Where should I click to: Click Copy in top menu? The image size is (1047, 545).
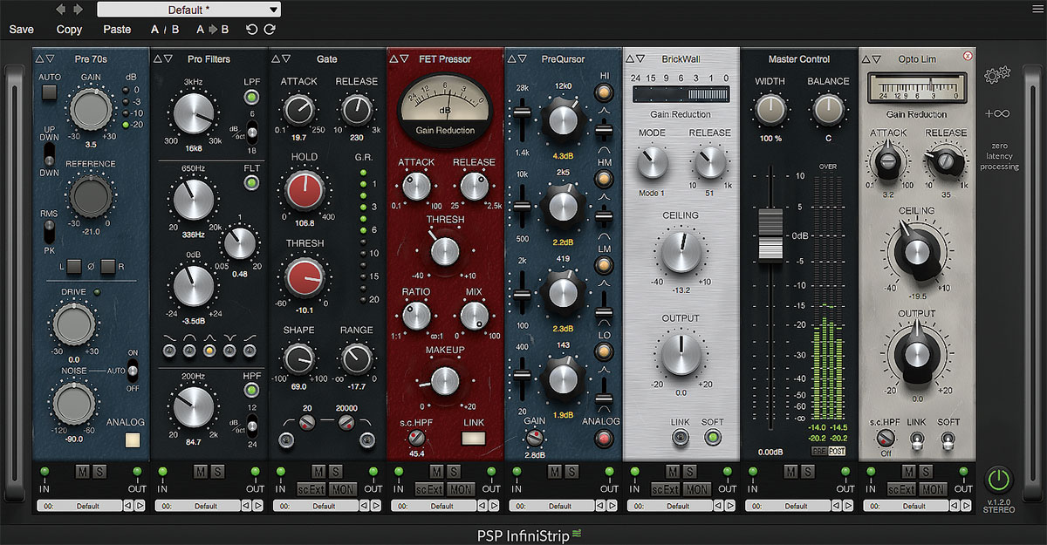69,29
